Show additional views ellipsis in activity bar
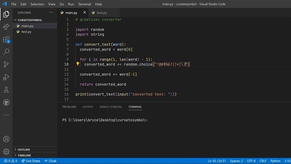This screenshot has width=291, height=164. point(6,115)
